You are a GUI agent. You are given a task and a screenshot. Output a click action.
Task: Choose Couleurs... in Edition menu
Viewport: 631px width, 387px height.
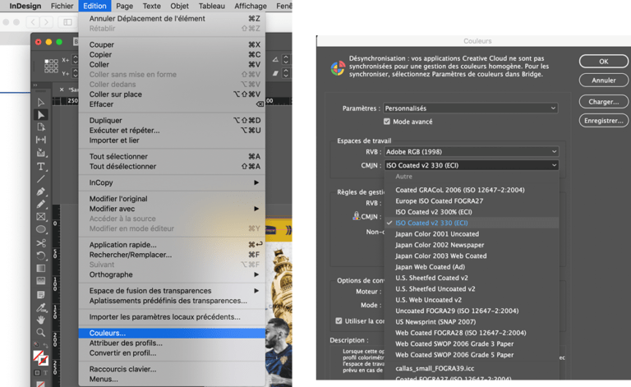(172, 333)
